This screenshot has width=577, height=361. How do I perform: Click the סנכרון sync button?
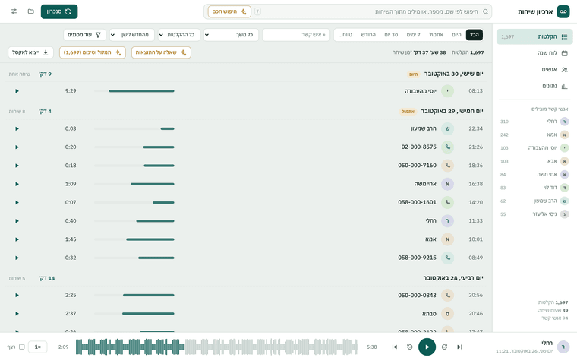click(x=59, y=11)
